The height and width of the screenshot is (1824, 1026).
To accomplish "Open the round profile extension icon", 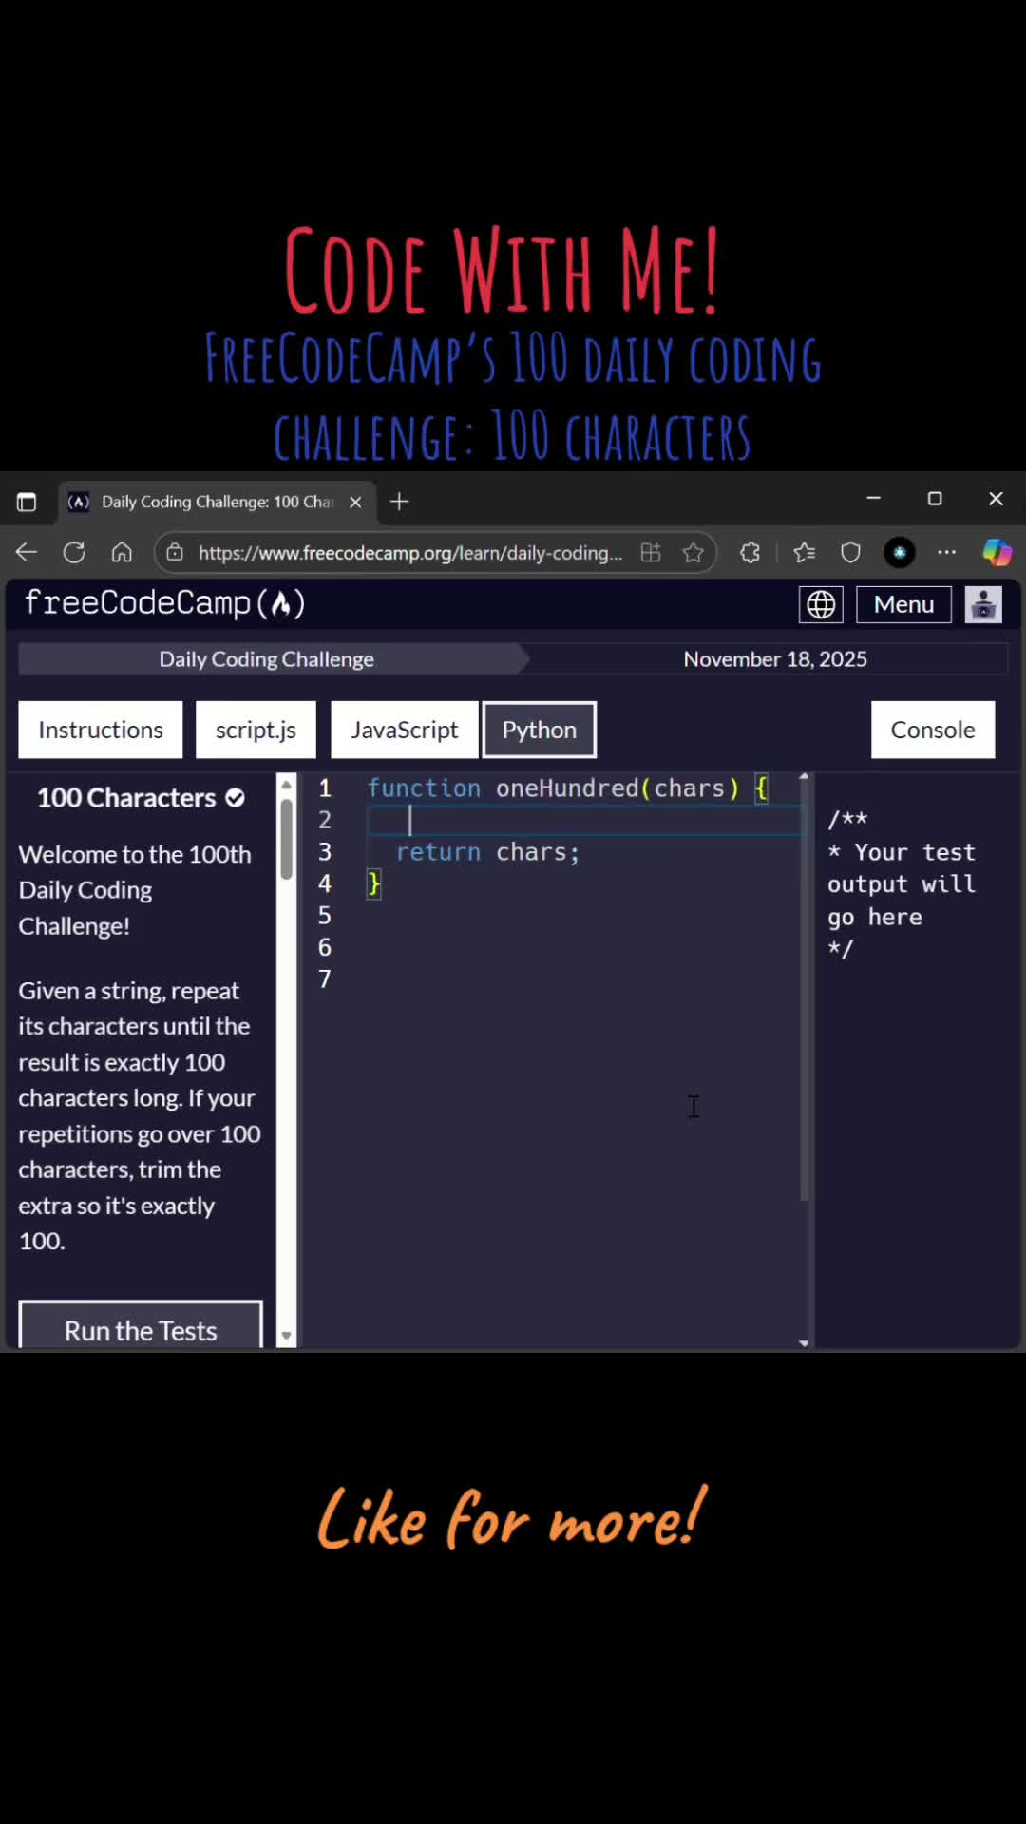I will (900, 552).
